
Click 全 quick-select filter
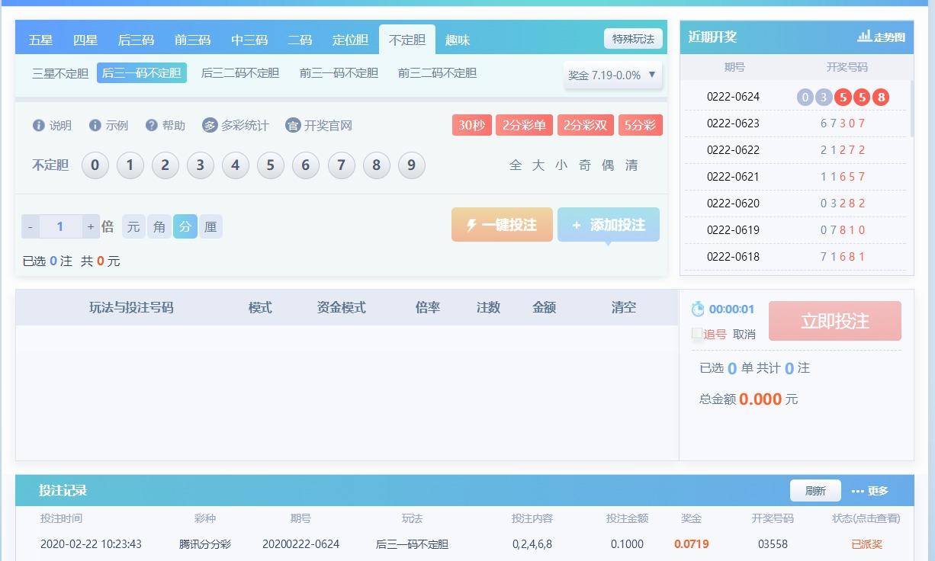[x=516, y=165]
